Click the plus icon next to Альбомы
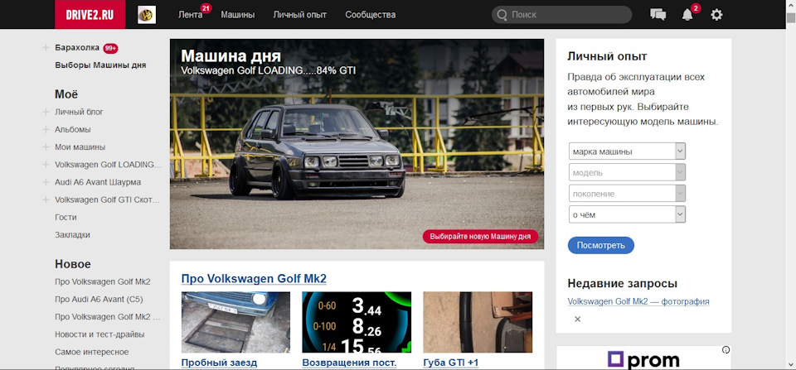 46,130
